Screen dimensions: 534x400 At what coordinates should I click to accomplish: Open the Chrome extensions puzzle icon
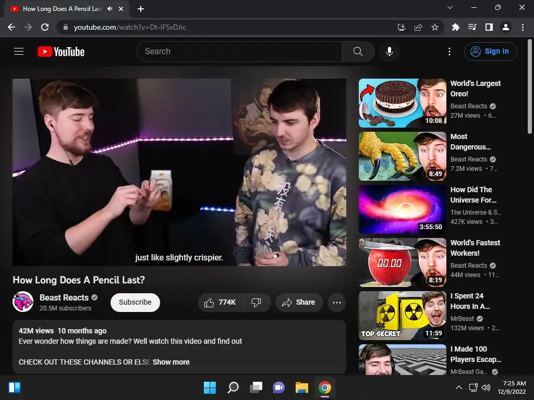click(x=455, y=27)
